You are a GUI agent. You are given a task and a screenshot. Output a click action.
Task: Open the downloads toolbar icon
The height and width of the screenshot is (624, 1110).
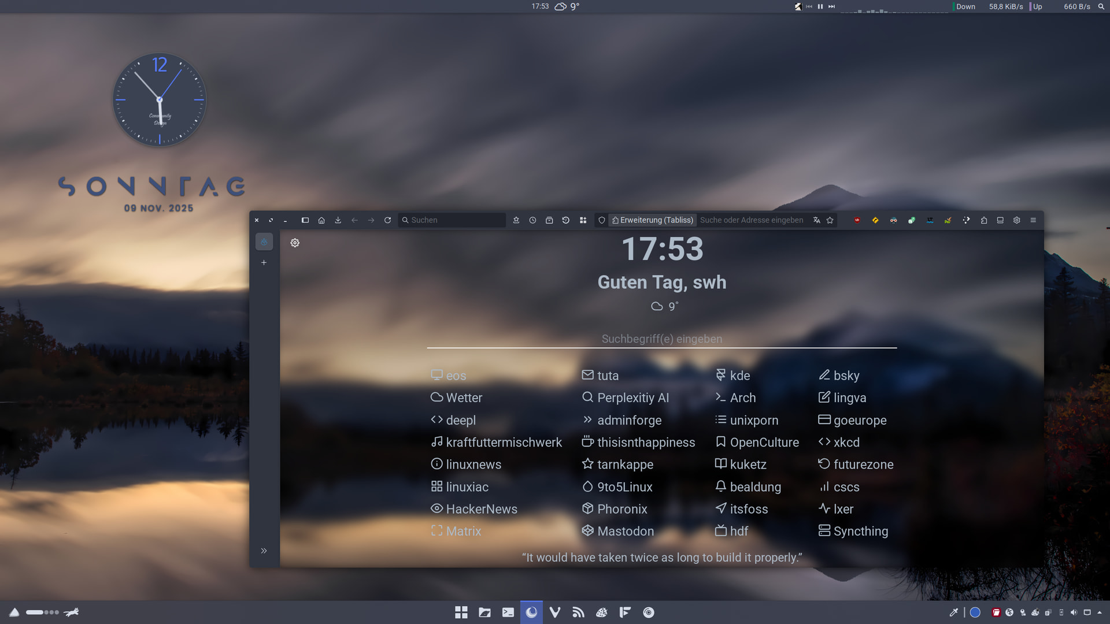[338, 220]
